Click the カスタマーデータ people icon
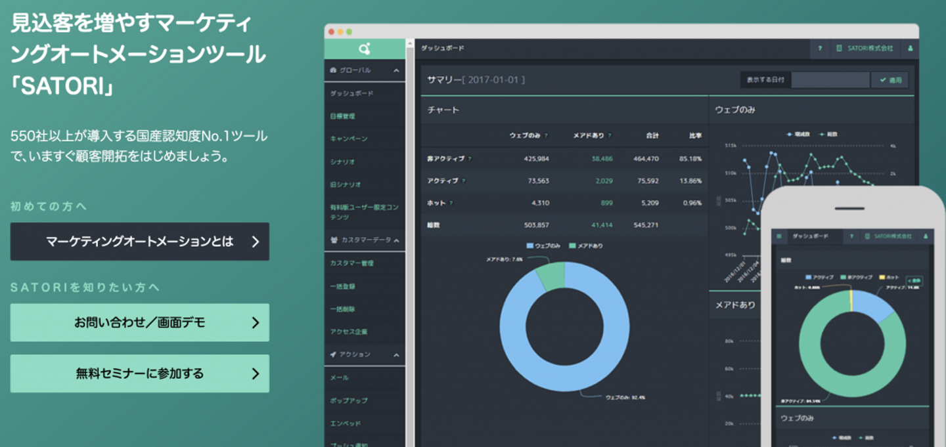 tap(334, 241)
